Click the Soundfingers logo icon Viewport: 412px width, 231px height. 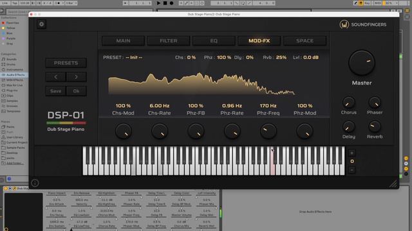pos(344,24)
